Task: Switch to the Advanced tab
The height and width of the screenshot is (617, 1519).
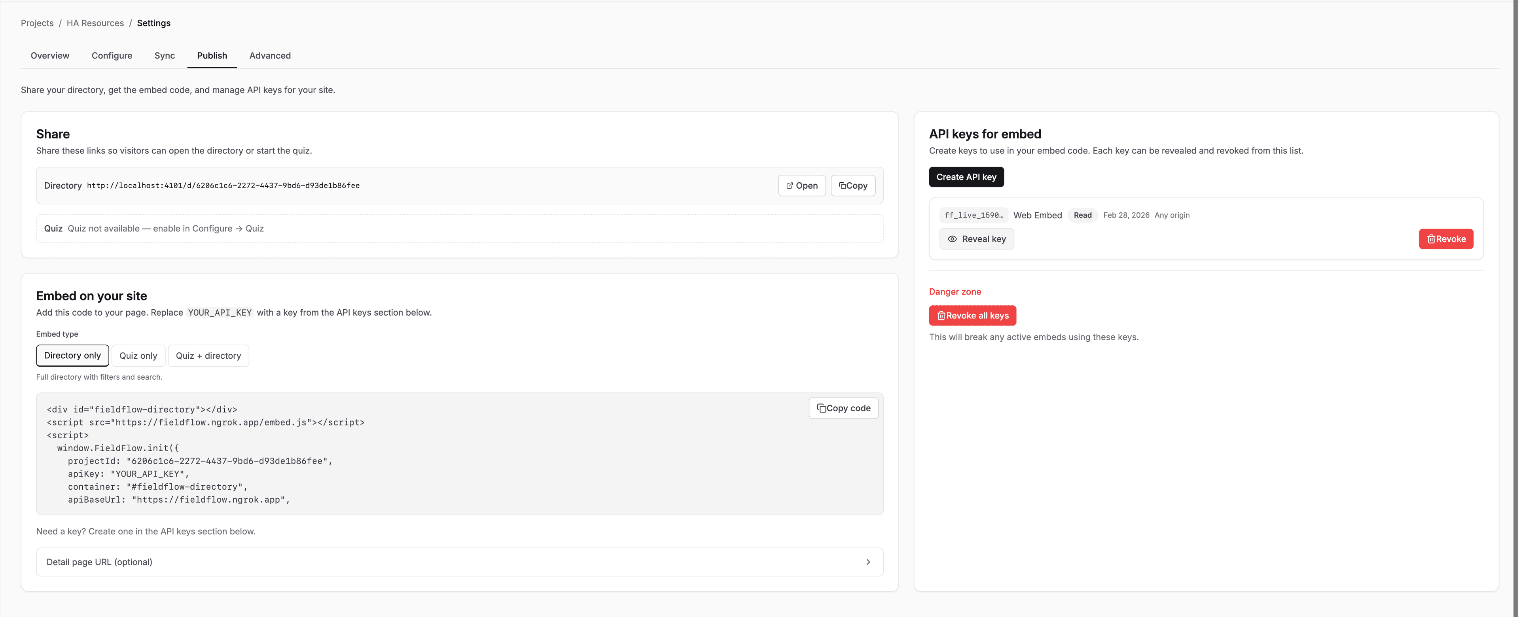Action: [x=270, y=55]
